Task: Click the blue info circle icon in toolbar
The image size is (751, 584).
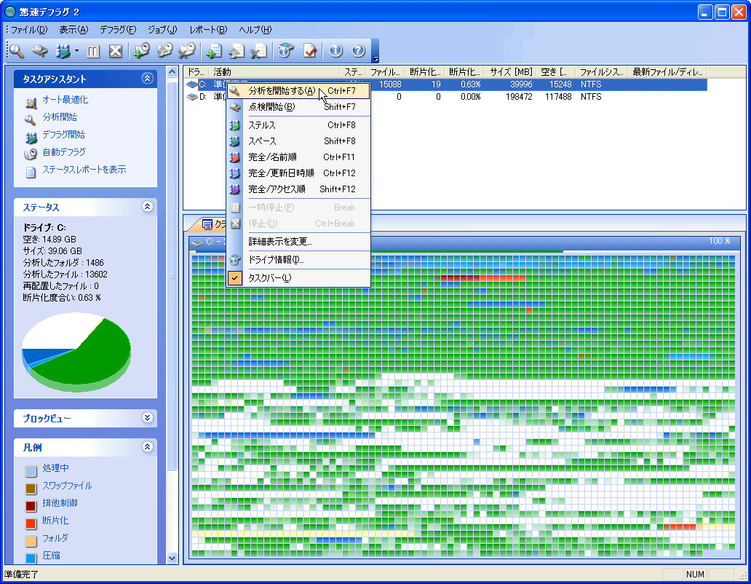Action: (335, 51)
